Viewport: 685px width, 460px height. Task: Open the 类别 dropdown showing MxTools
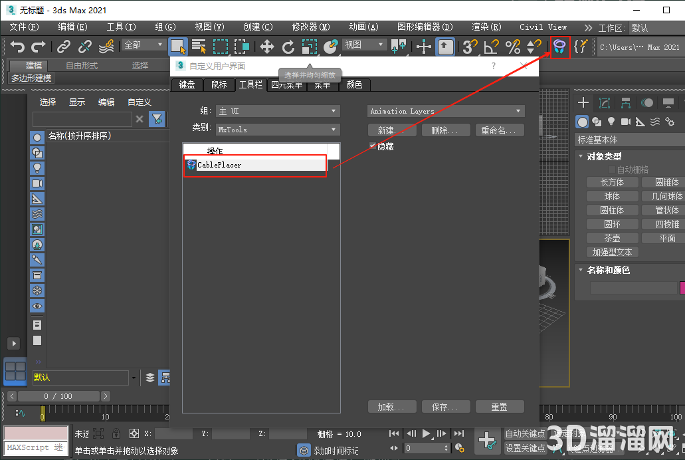click(x=278, y=130)
